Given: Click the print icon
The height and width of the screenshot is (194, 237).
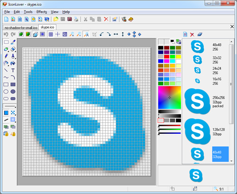Looking at the screenshot, I should pos(76,19).
